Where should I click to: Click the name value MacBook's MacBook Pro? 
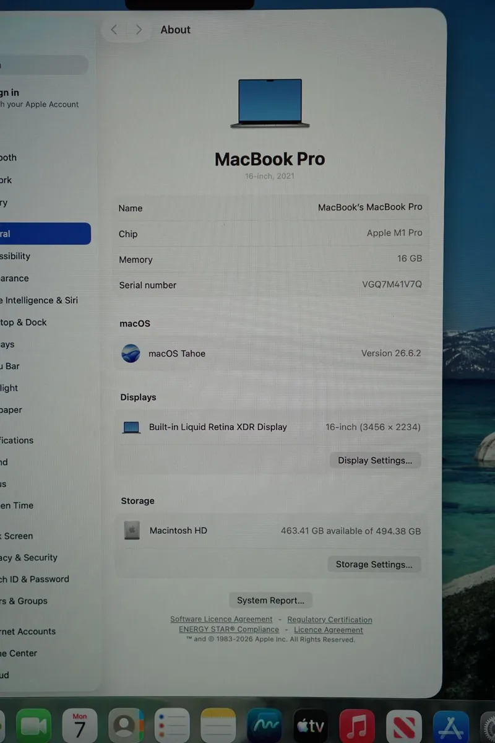(x=370, y=207)
